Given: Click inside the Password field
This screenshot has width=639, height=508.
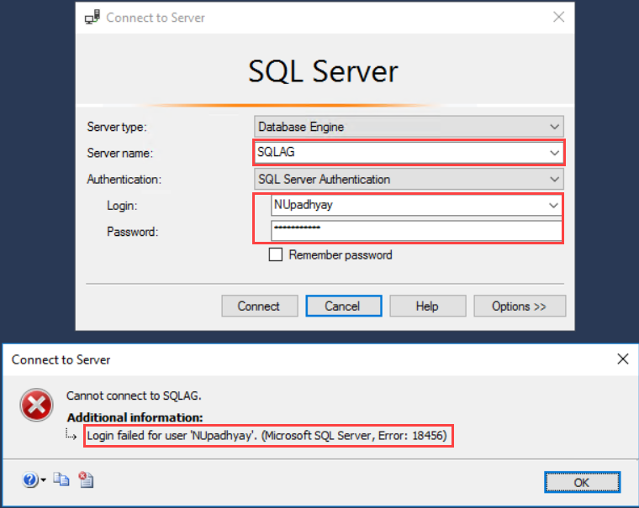Looking at the screenshot, I should pos(415,231).
